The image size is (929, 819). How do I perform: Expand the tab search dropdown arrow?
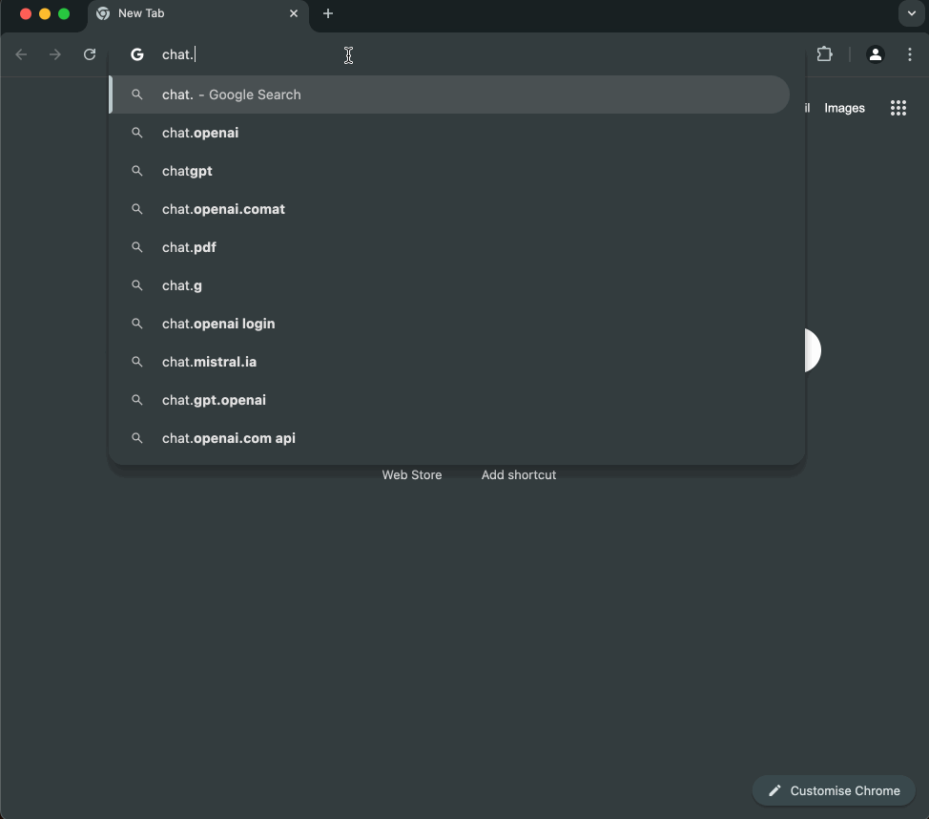pyautogui.click(x=911, y=13)
